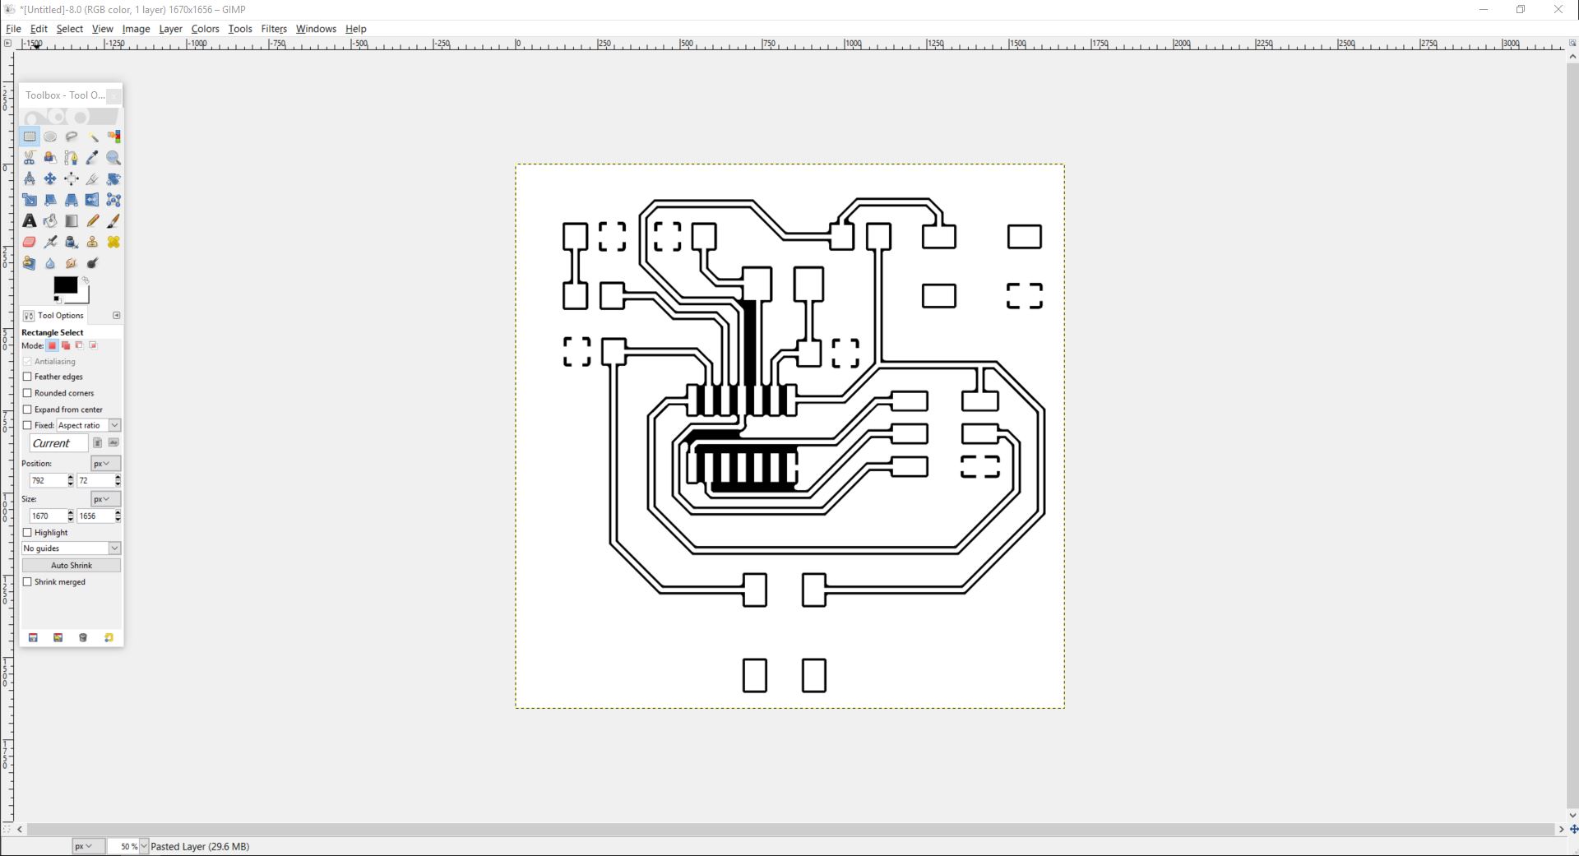Select the Flip tool

coord(92,200)
